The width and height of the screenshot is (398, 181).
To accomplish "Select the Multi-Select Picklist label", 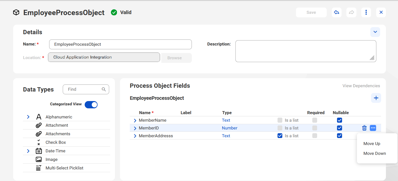I will pos(64,168).
